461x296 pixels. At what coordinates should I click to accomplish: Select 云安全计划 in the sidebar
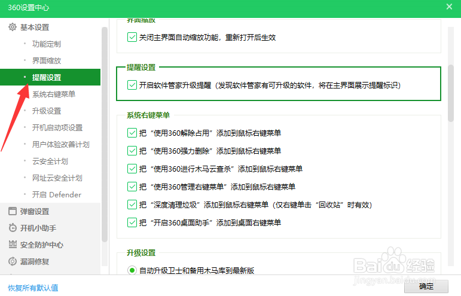point(50,161)
